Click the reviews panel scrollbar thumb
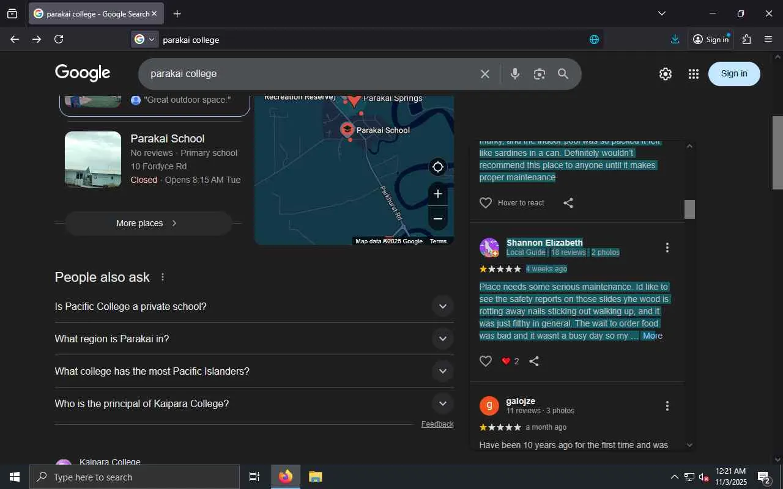Screen dimensions: 783x489 [x=689, y=209]
